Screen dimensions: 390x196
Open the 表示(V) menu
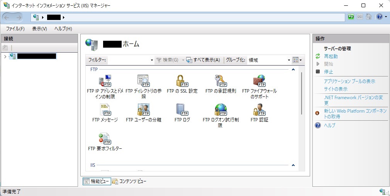point(39,29)
